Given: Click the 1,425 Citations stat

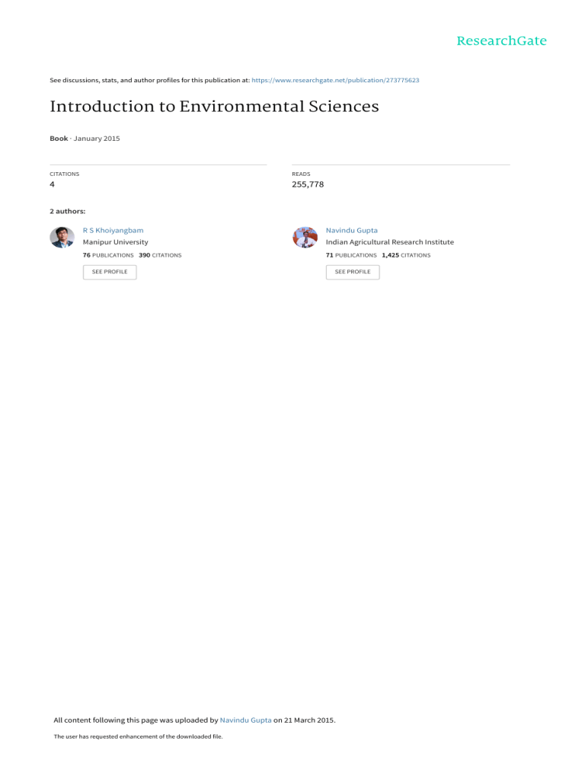Looking at the screenshot, I should (405, 255).
